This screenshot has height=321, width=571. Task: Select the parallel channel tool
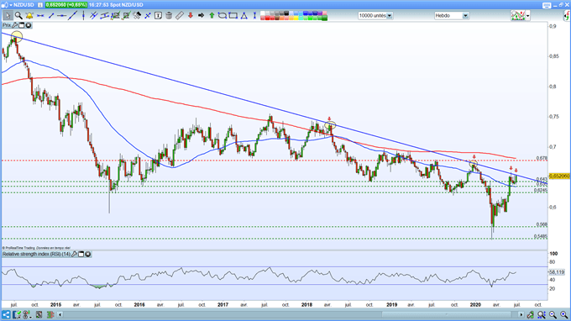(x=104, y=16)
